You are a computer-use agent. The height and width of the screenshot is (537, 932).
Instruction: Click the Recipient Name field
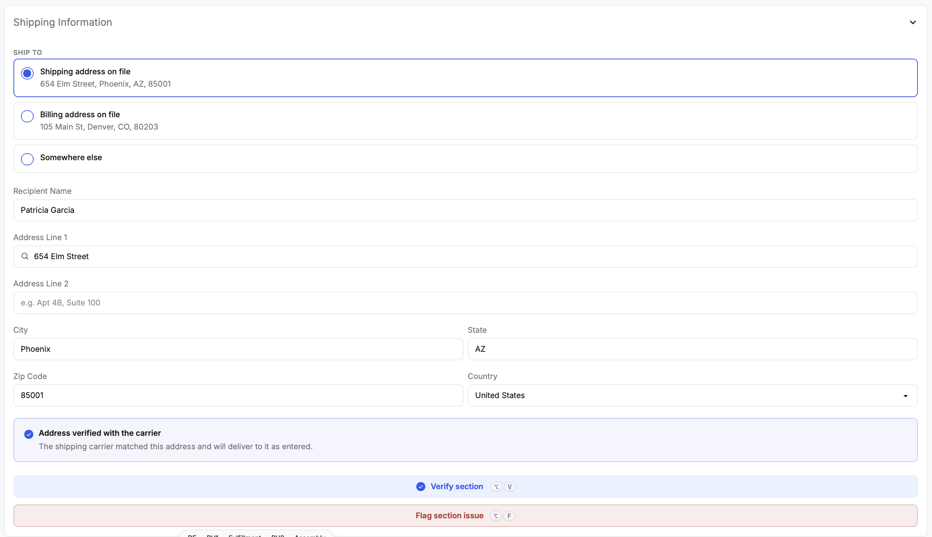click(465, 210)
